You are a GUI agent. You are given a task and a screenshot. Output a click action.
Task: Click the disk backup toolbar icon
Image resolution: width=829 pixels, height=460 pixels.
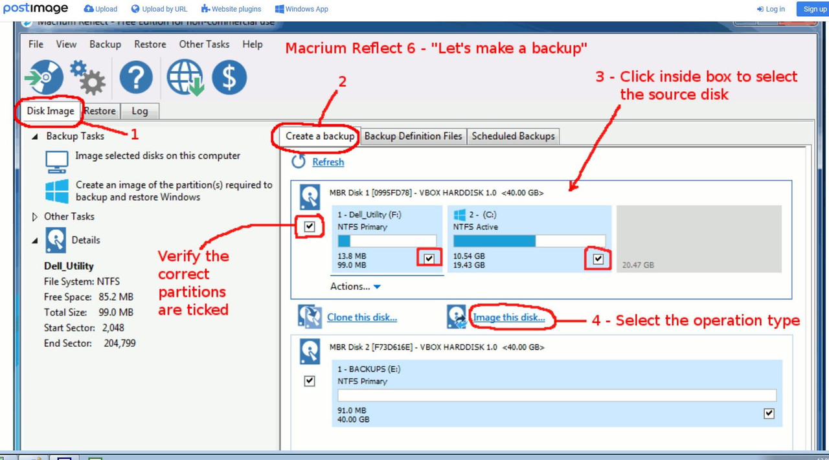click(x=43, y=78)
